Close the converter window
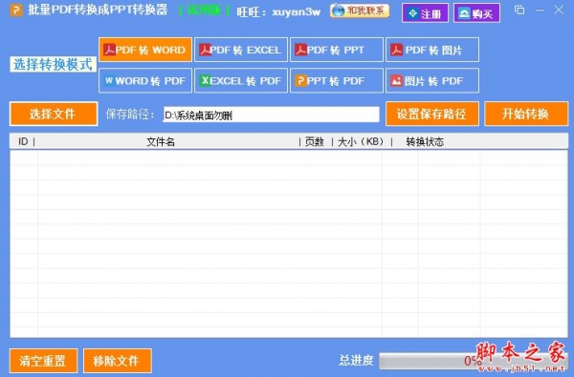The image size is (574, 377). 559,10
